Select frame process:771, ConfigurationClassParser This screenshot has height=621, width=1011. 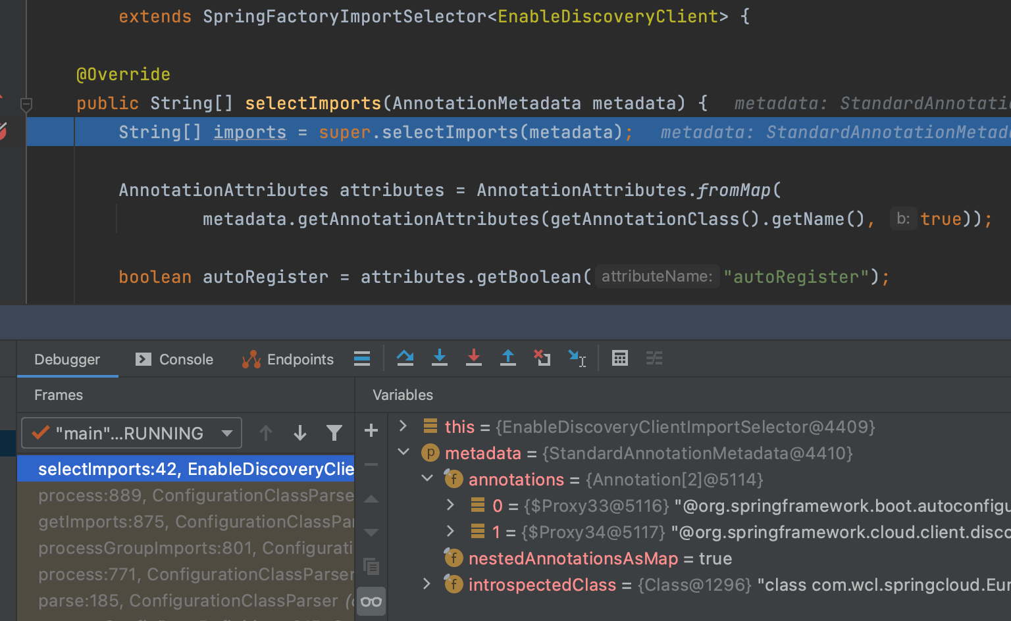[186, 574]
